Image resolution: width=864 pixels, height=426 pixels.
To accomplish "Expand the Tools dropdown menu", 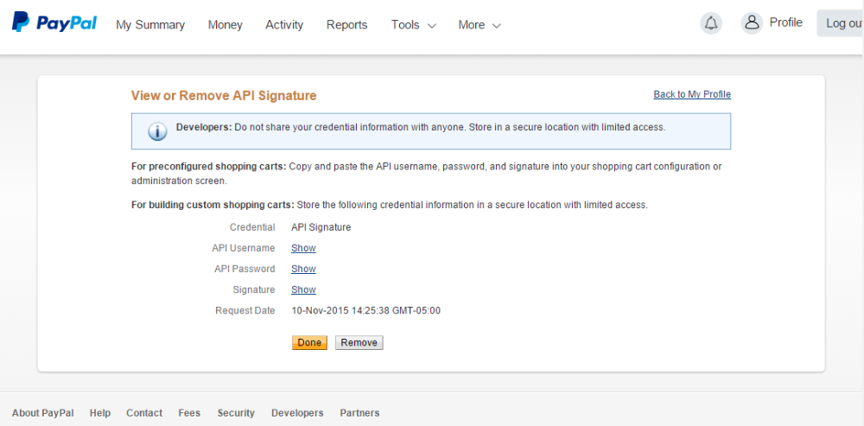I will pos(413,25).
